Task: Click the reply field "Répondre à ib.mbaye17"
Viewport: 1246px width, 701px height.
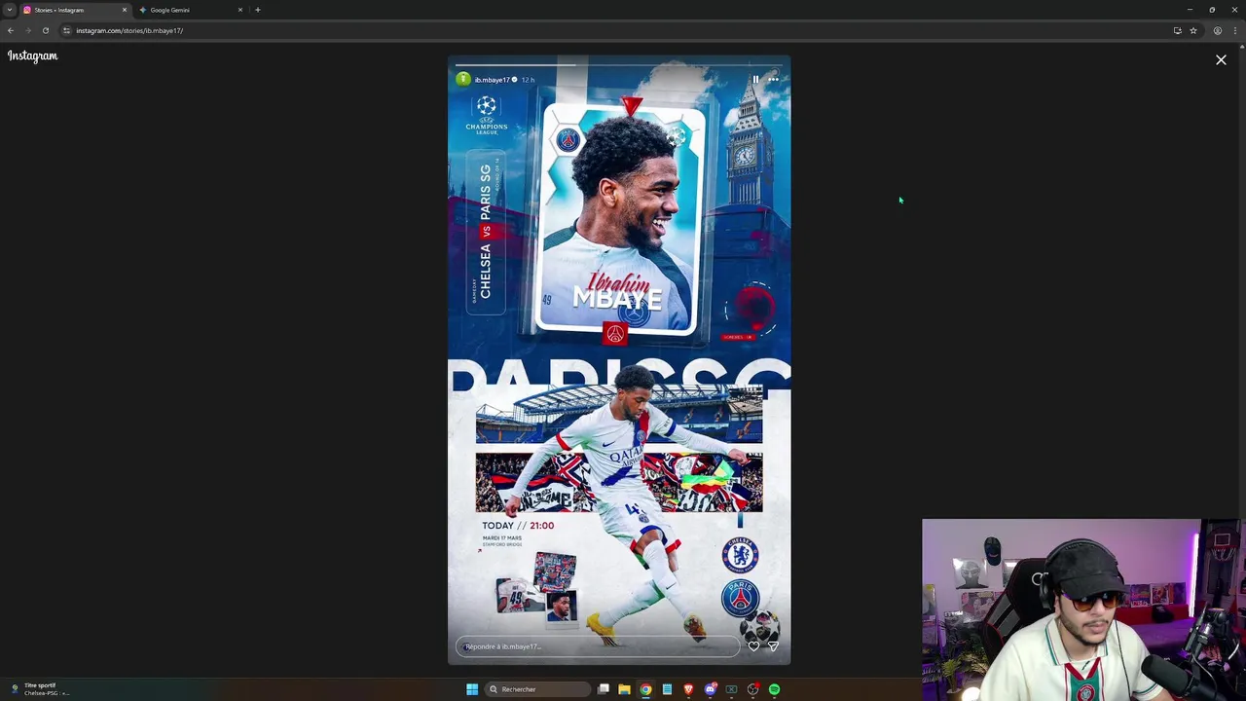Action: (597, 646)
